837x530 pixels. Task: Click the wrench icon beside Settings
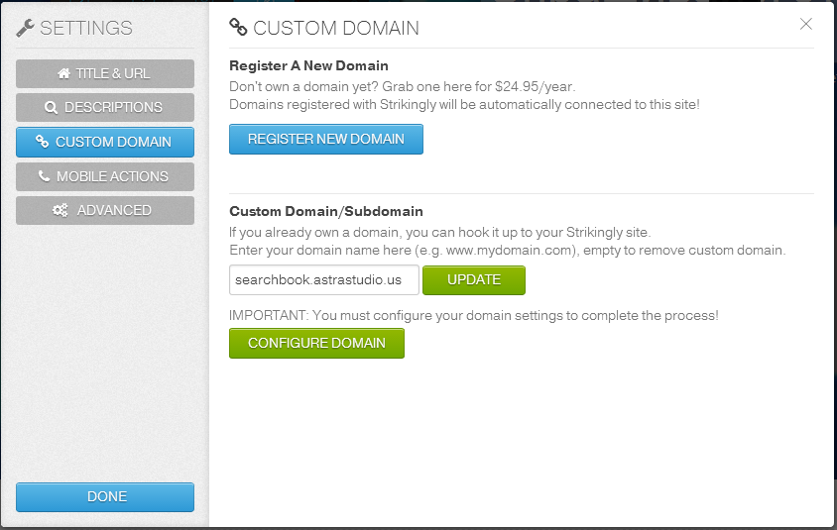coord(26,28)
